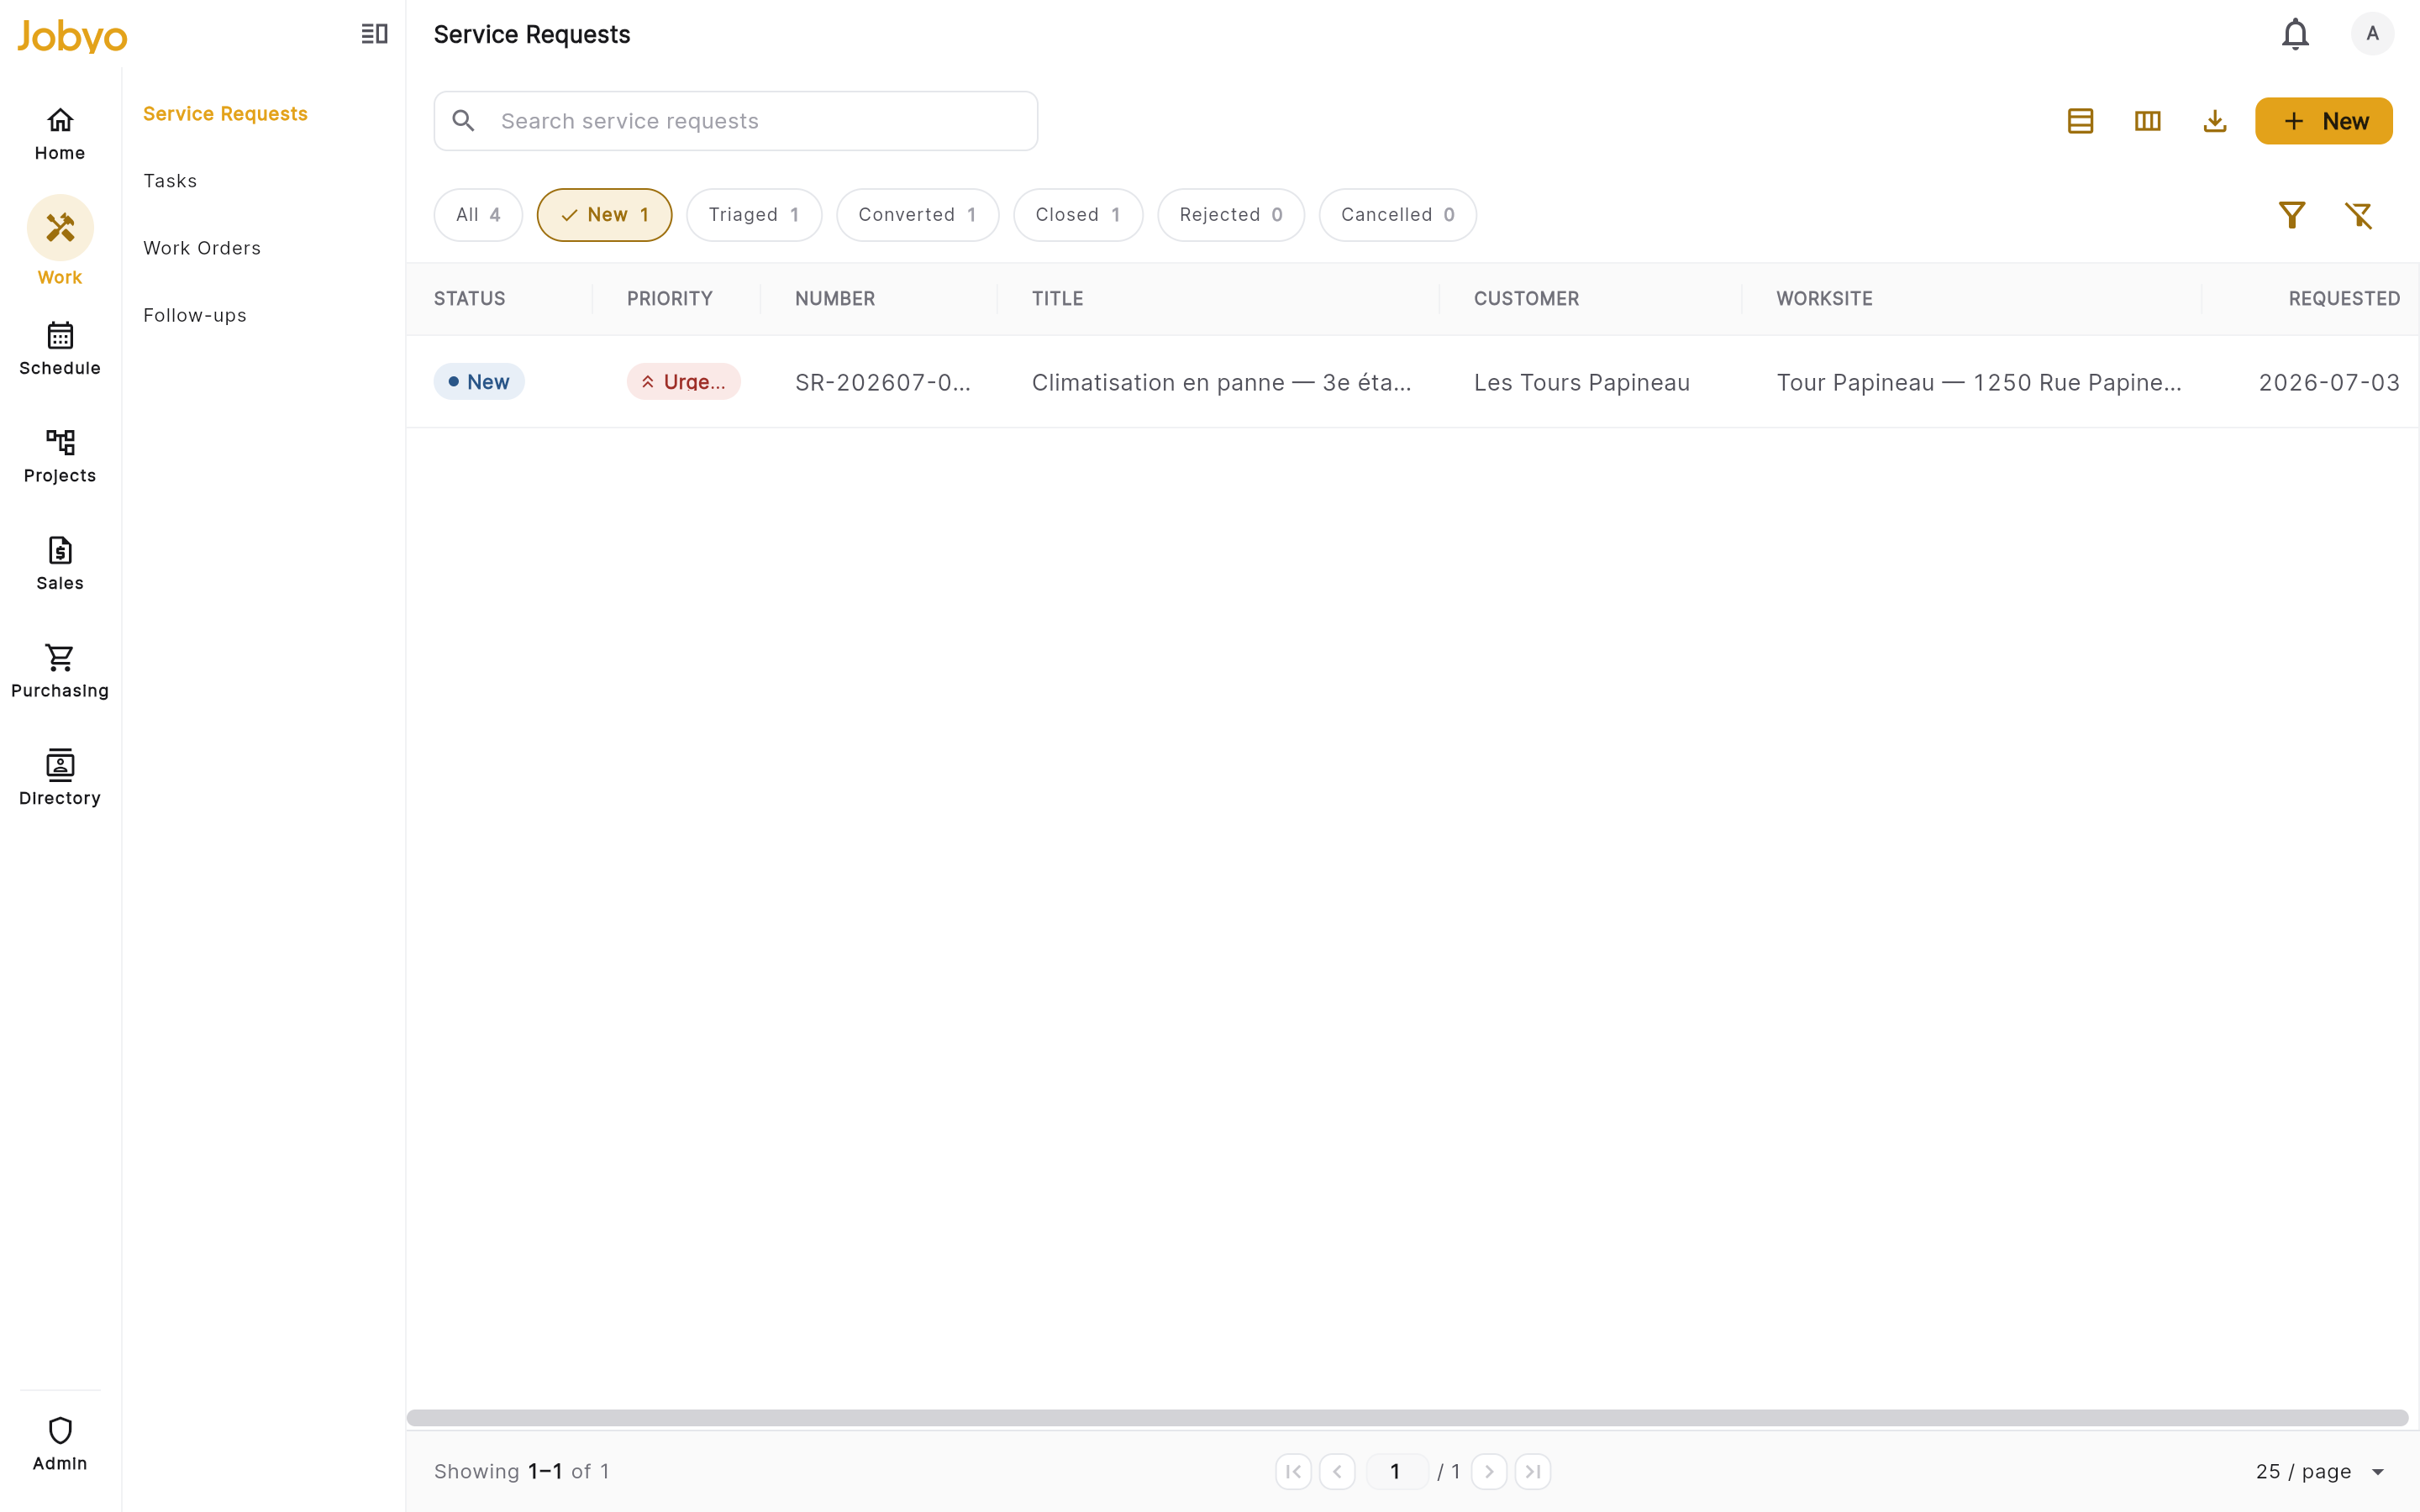Sort by CUSTOMER column header
Viewport: 2420px width, 1512px height.
tap(1526, 299)
